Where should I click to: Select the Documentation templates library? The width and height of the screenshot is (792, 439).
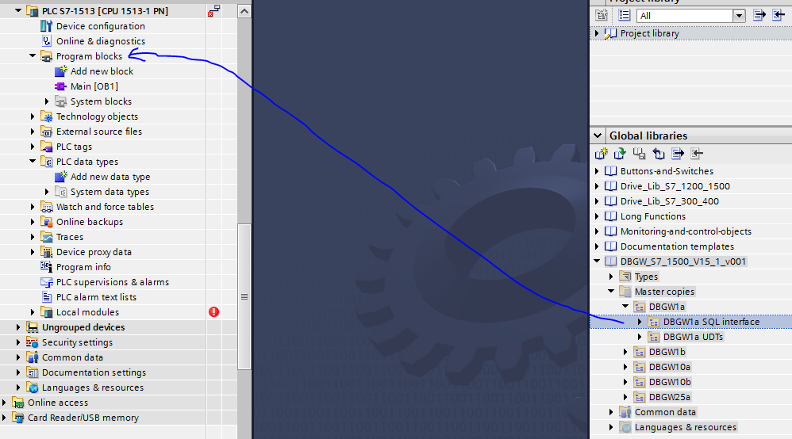click(677, 246)
